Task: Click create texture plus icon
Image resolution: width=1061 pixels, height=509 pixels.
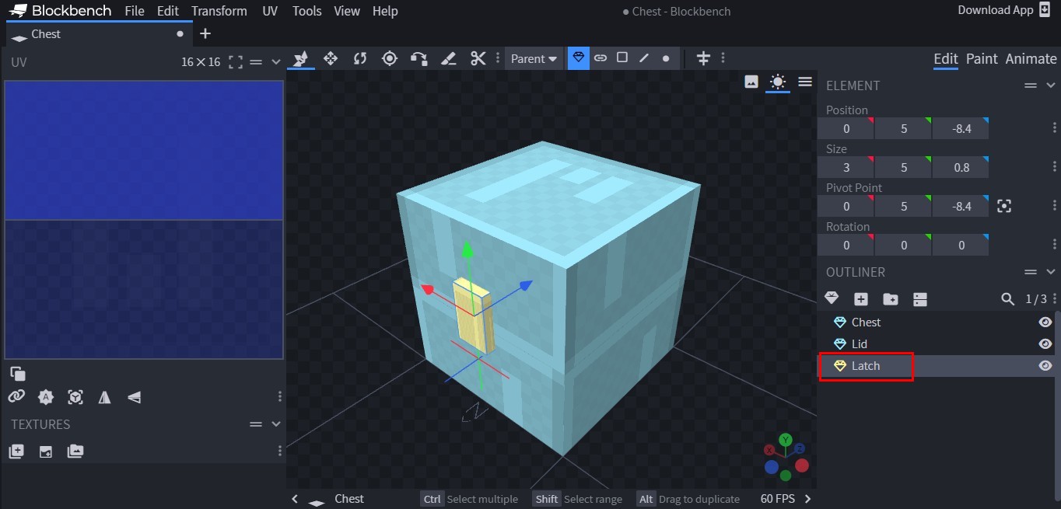Action: pyautogui.click(x=16, y=451)
